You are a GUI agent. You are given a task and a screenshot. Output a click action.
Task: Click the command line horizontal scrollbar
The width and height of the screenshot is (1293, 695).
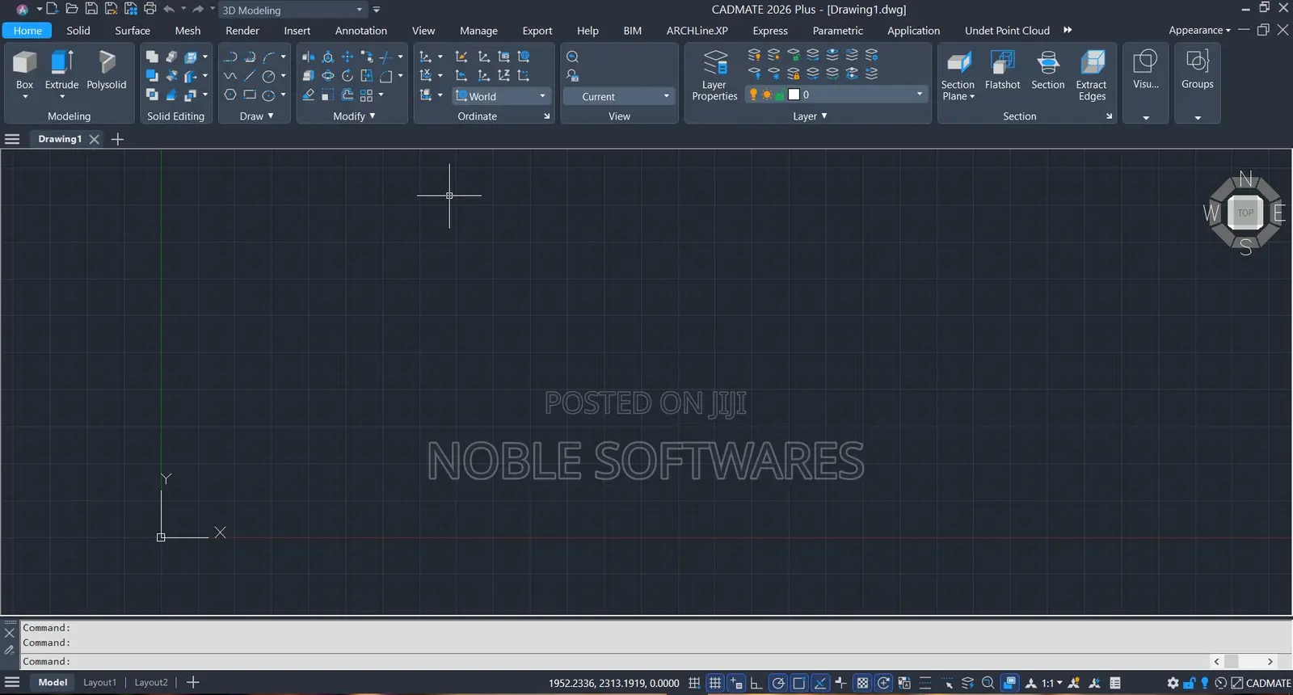(x=1244, y=661)
